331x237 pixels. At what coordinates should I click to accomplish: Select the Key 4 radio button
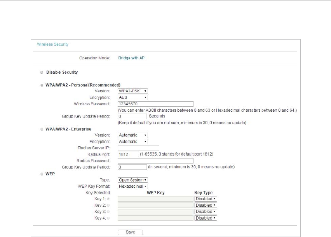click(x=108, y=218)
